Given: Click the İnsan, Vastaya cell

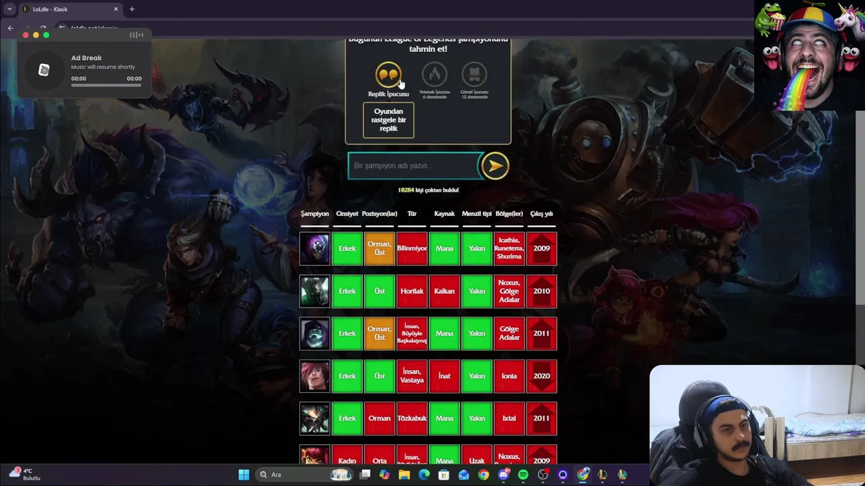Looking at the screenshot, I should click(412, 376).
